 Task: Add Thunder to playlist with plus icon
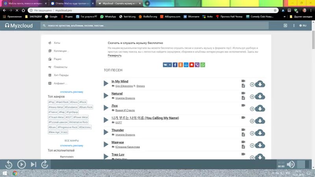[x=252, y=133]
